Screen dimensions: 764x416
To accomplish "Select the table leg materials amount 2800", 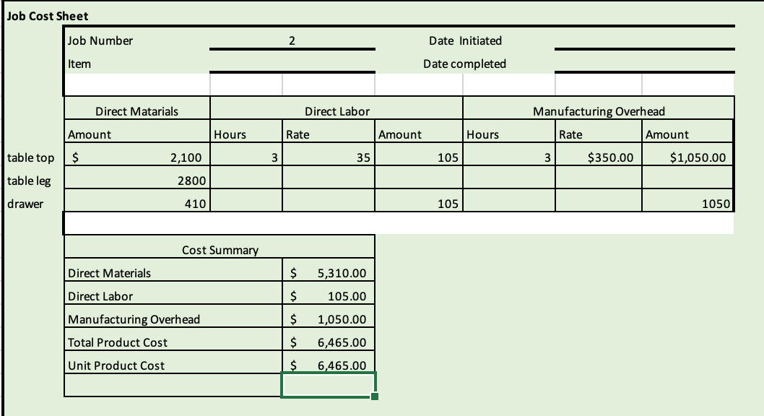I will pos(137,178).
